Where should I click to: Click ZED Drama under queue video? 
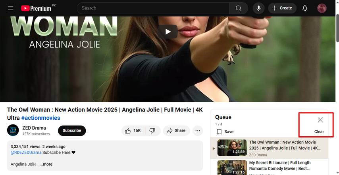258,155
